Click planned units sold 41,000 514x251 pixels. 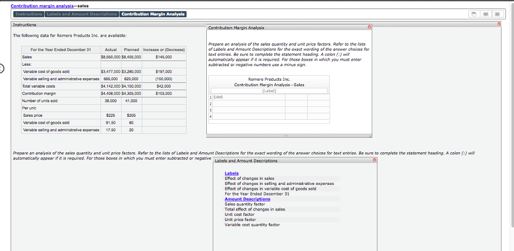click(x=131, y=101)
